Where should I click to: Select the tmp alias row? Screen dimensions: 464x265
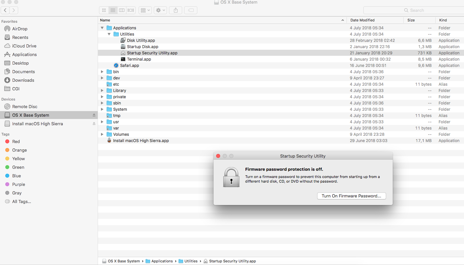(281, 116)
